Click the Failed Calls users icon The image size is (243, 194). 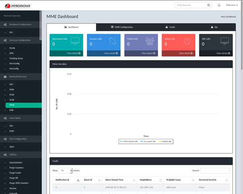(150, 42)
